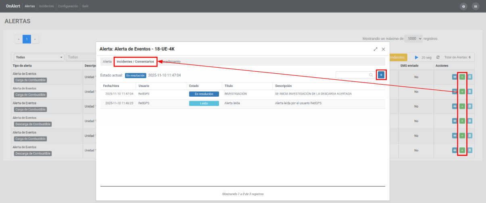The height and width of the screenshot is (203, 486).
Task: Click the SMS enviado column header
Action: pyautogui.click(x=409, y=65)
